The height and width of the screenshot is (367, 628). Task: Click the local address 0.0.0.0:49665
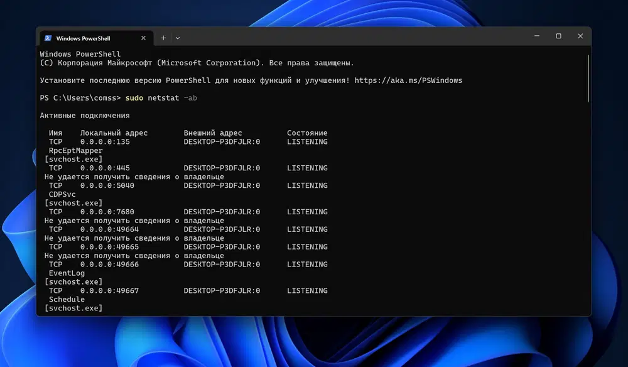coord(109,247)
